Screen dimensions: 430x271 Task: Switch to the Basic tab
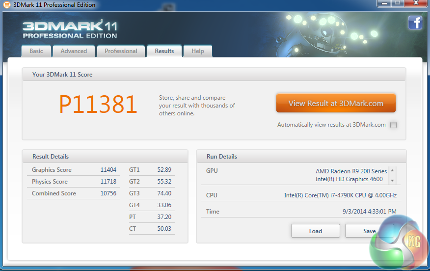(36, 51)
